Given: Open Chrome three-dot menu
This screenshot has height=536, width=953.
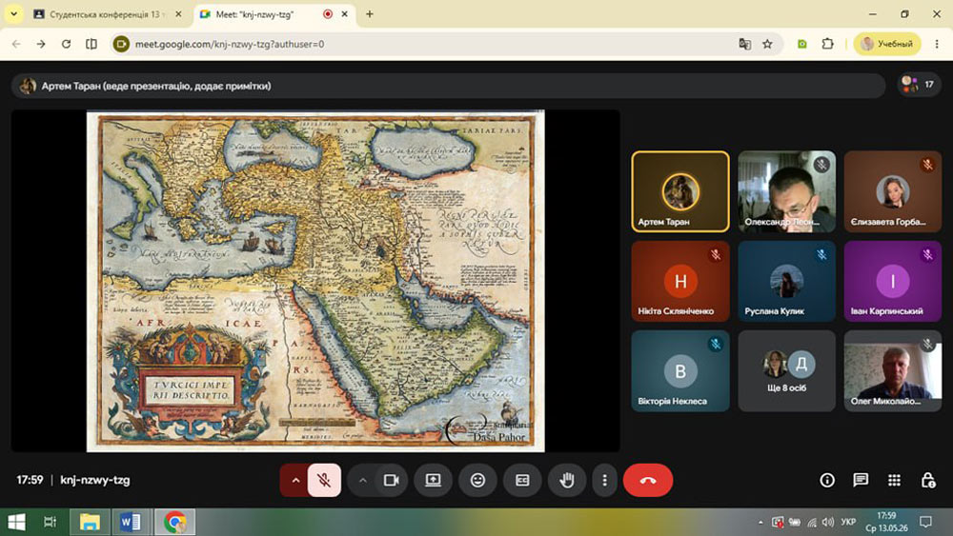Looking at the screenshot, I should coord(937,44).
